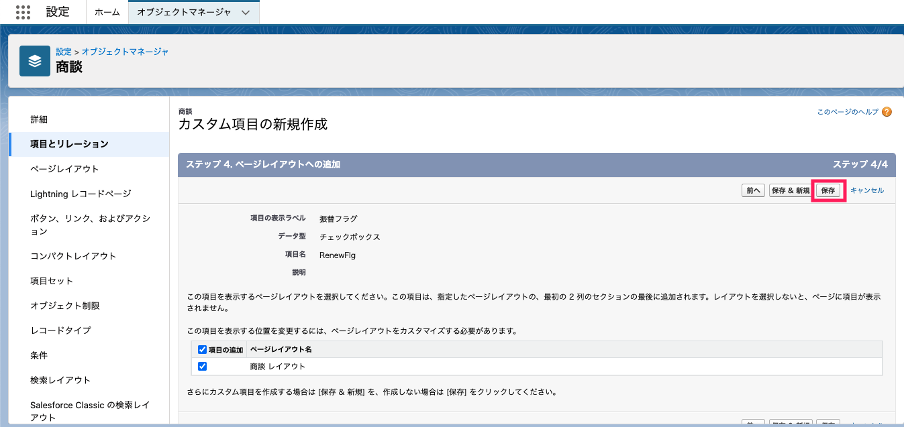The height and width of the screenshot is (427, 904).
Task: Click the 設定 app name text
Action: click(x=58, y=11)
